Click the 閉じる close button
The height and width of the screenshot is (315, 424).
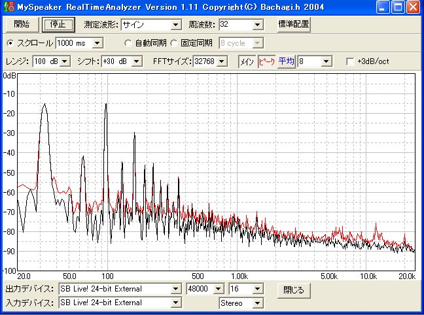pos(294,289)
